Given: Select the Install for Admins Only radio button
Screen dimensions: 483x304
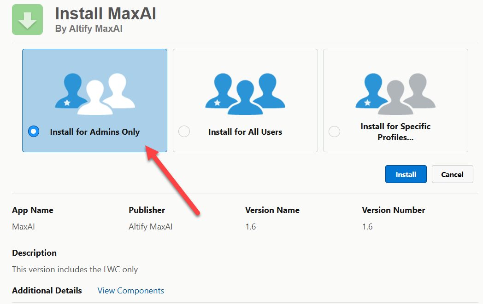Looking at the screenshot, I should pos(34,132).
